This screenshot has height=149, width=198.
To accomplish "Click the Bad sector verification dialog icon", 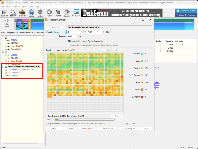I will click(x=46, y=20).
